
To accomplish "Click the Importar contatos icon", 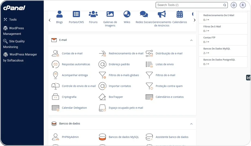I will pyautogui.click(x=103, y=86).
